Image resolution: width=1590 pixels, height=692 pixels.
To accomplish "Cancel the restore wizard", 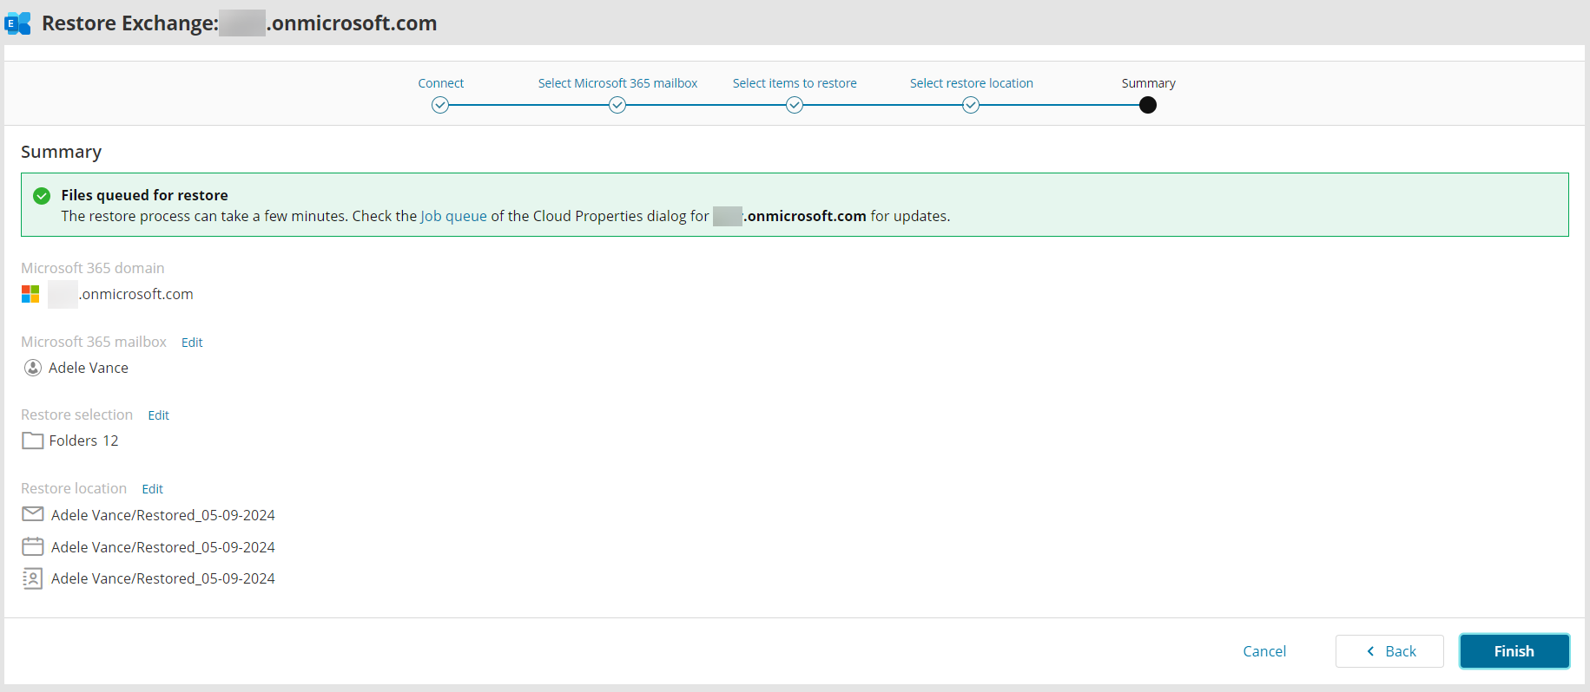I will coord(1264,651).
